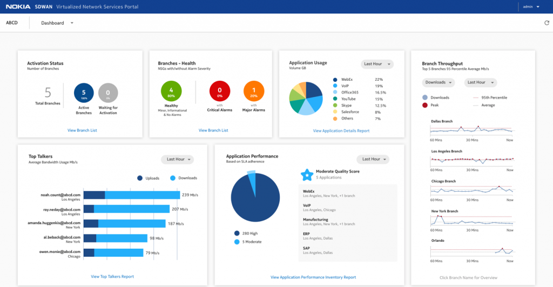The height and width of the screenshot is (287, 553).
Task: Click the 'Moderate Quality Score' heading
Action: tap(338, 172)
